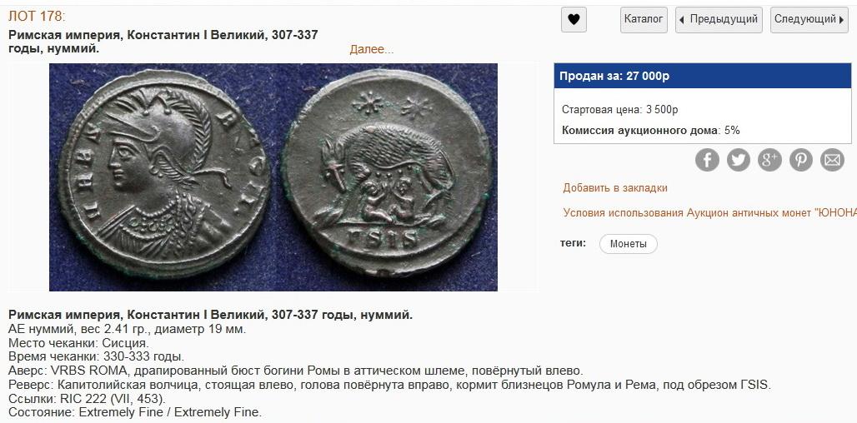Click Добавить в закладки link
This screenshot has height=423, width=857.
click(615, 188)
